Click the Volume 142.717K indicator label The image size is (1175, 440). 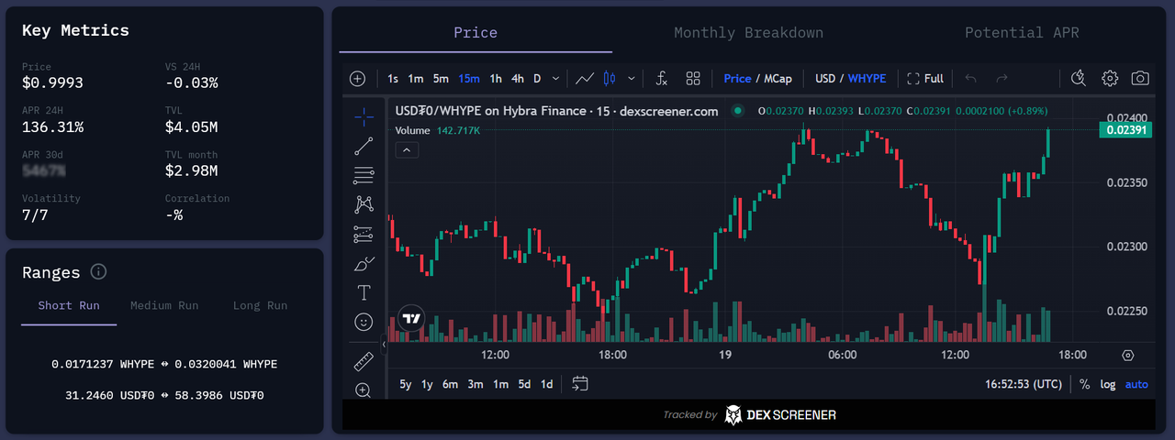point(438,131)
